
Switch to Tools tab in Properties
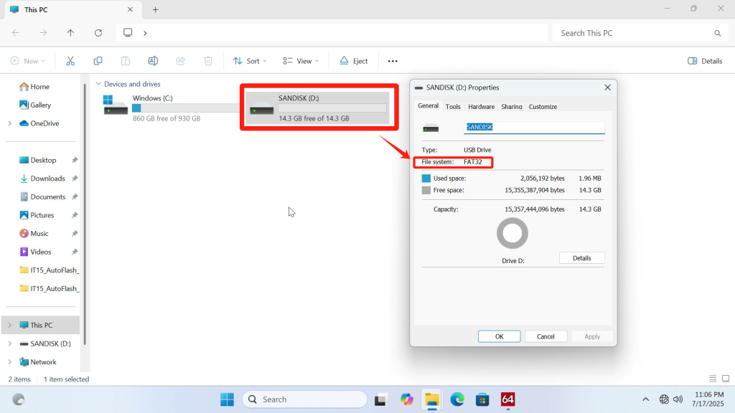[453, 106]
